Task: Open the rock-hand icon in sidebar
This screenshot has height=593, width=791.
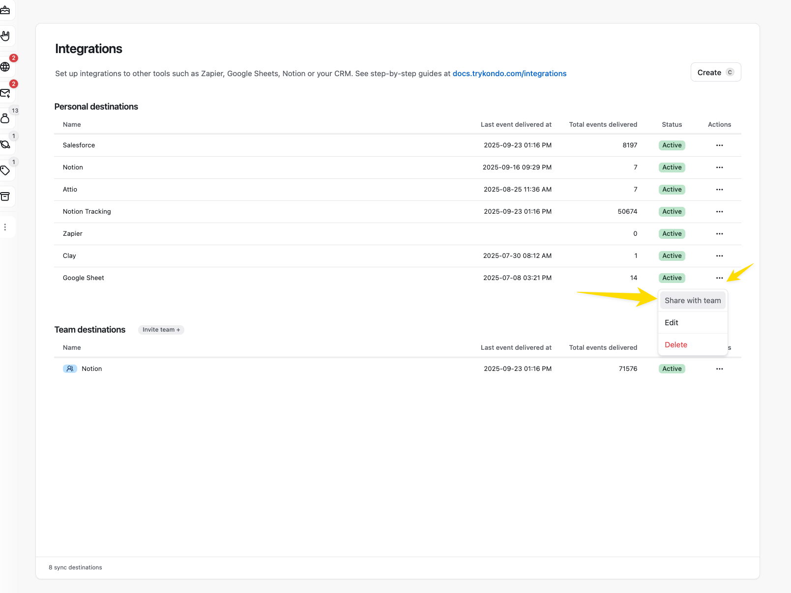Action: click(5, 36)
